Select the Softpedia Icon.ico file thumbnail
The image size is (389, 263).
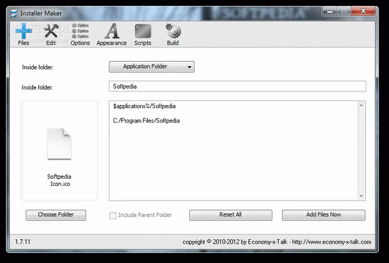59,144
